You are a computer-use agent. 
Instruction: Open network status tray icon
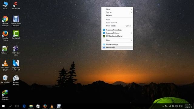pyautogui.click(x=170, y=106)
